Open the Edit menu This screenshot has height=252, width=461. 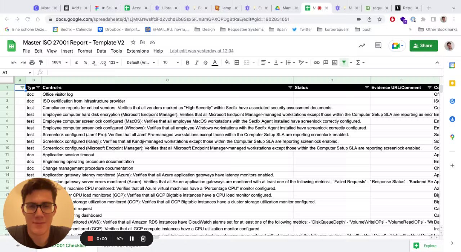38,51
